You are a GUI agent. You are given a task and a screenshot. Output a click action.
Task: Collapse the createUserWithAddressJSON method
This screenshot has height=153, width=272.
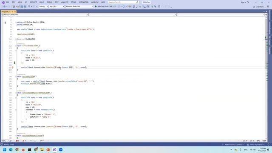16,93
